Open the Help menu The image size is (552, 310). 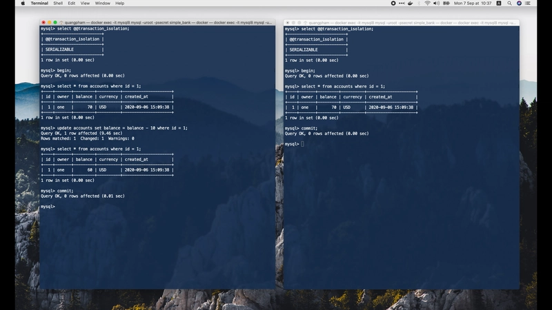pos(119,3)
